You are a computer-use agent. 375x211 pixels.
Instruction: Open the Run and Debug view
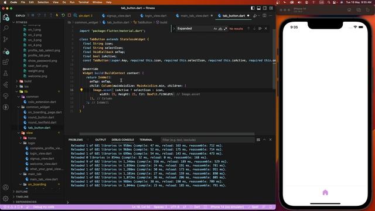tap(6, 51)
